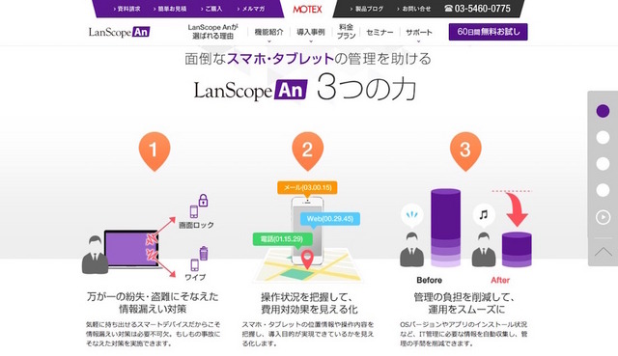Viewport: 618px width, 356px height.
Task: Click the green 電話(01.15.29) label
Action: (283, 239)
